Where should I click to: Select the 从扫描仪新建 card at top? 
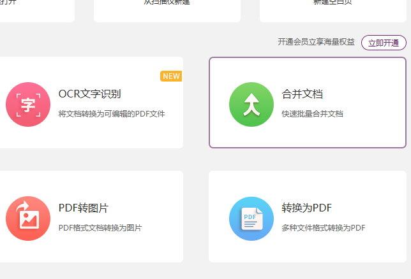(x=167, y=8)
